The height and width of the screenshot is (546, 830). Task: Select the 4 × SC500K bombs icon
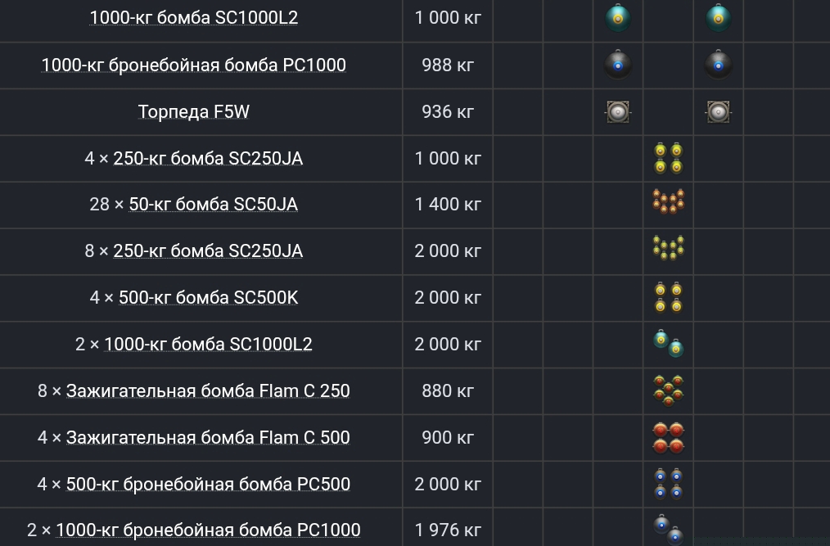tap(668, 297)
